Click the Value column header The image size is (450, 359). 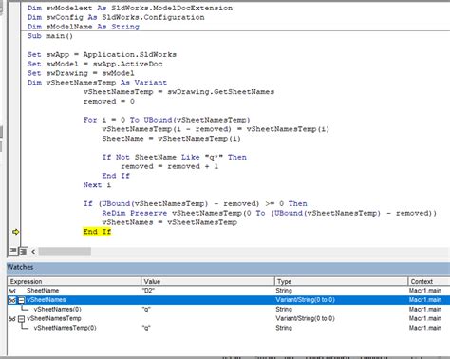click(x=208, y=281)
